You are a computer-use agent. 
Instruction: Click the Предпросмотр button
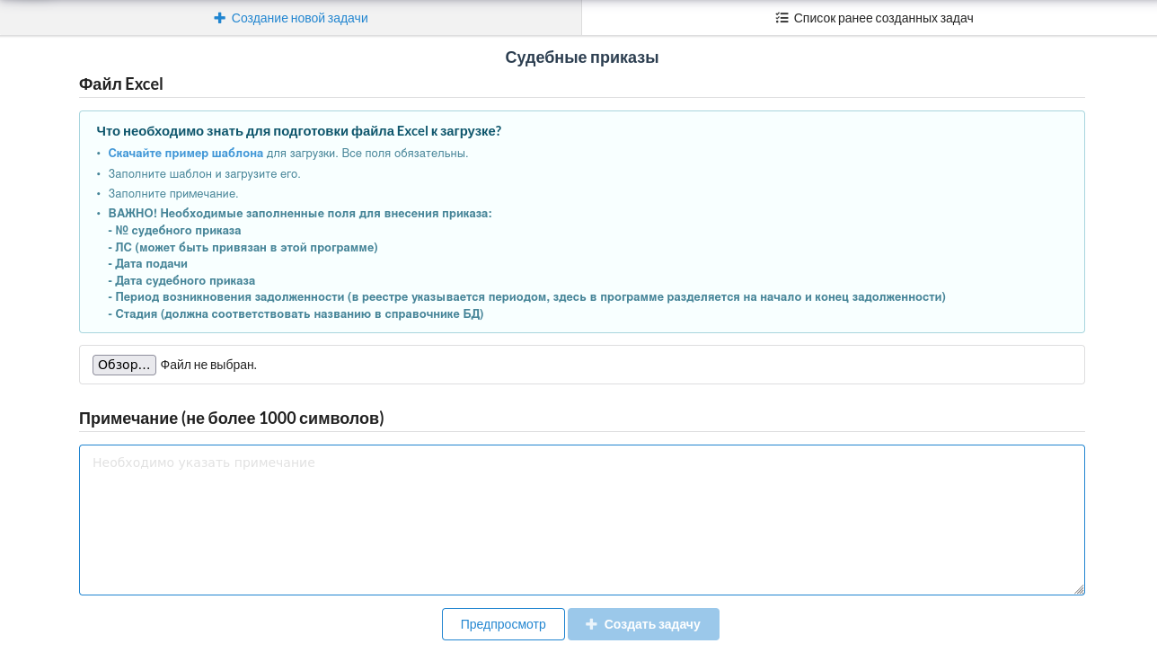pos(503,624)
